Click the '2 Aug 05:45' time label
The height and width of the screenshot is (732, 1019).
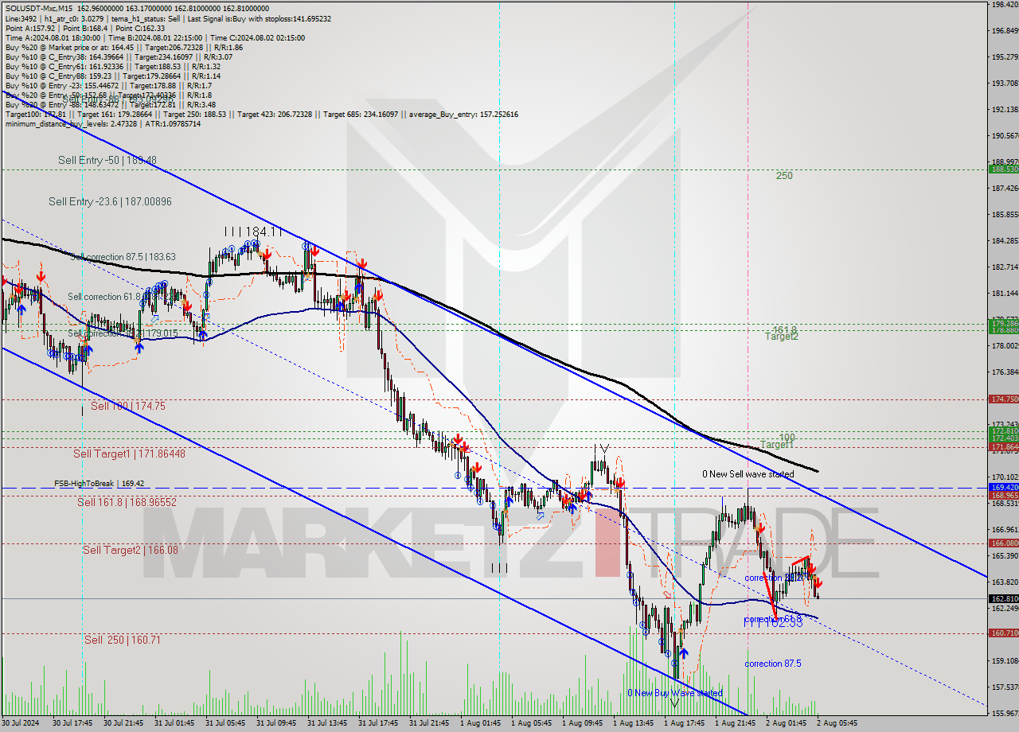[x=836, y=723]
